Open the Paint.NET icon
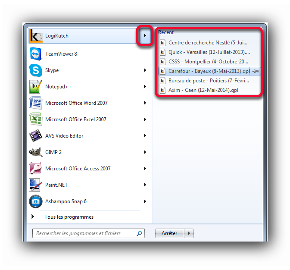Image resolution: width=290 pixels, height=270 pixels. click(35, 185)
